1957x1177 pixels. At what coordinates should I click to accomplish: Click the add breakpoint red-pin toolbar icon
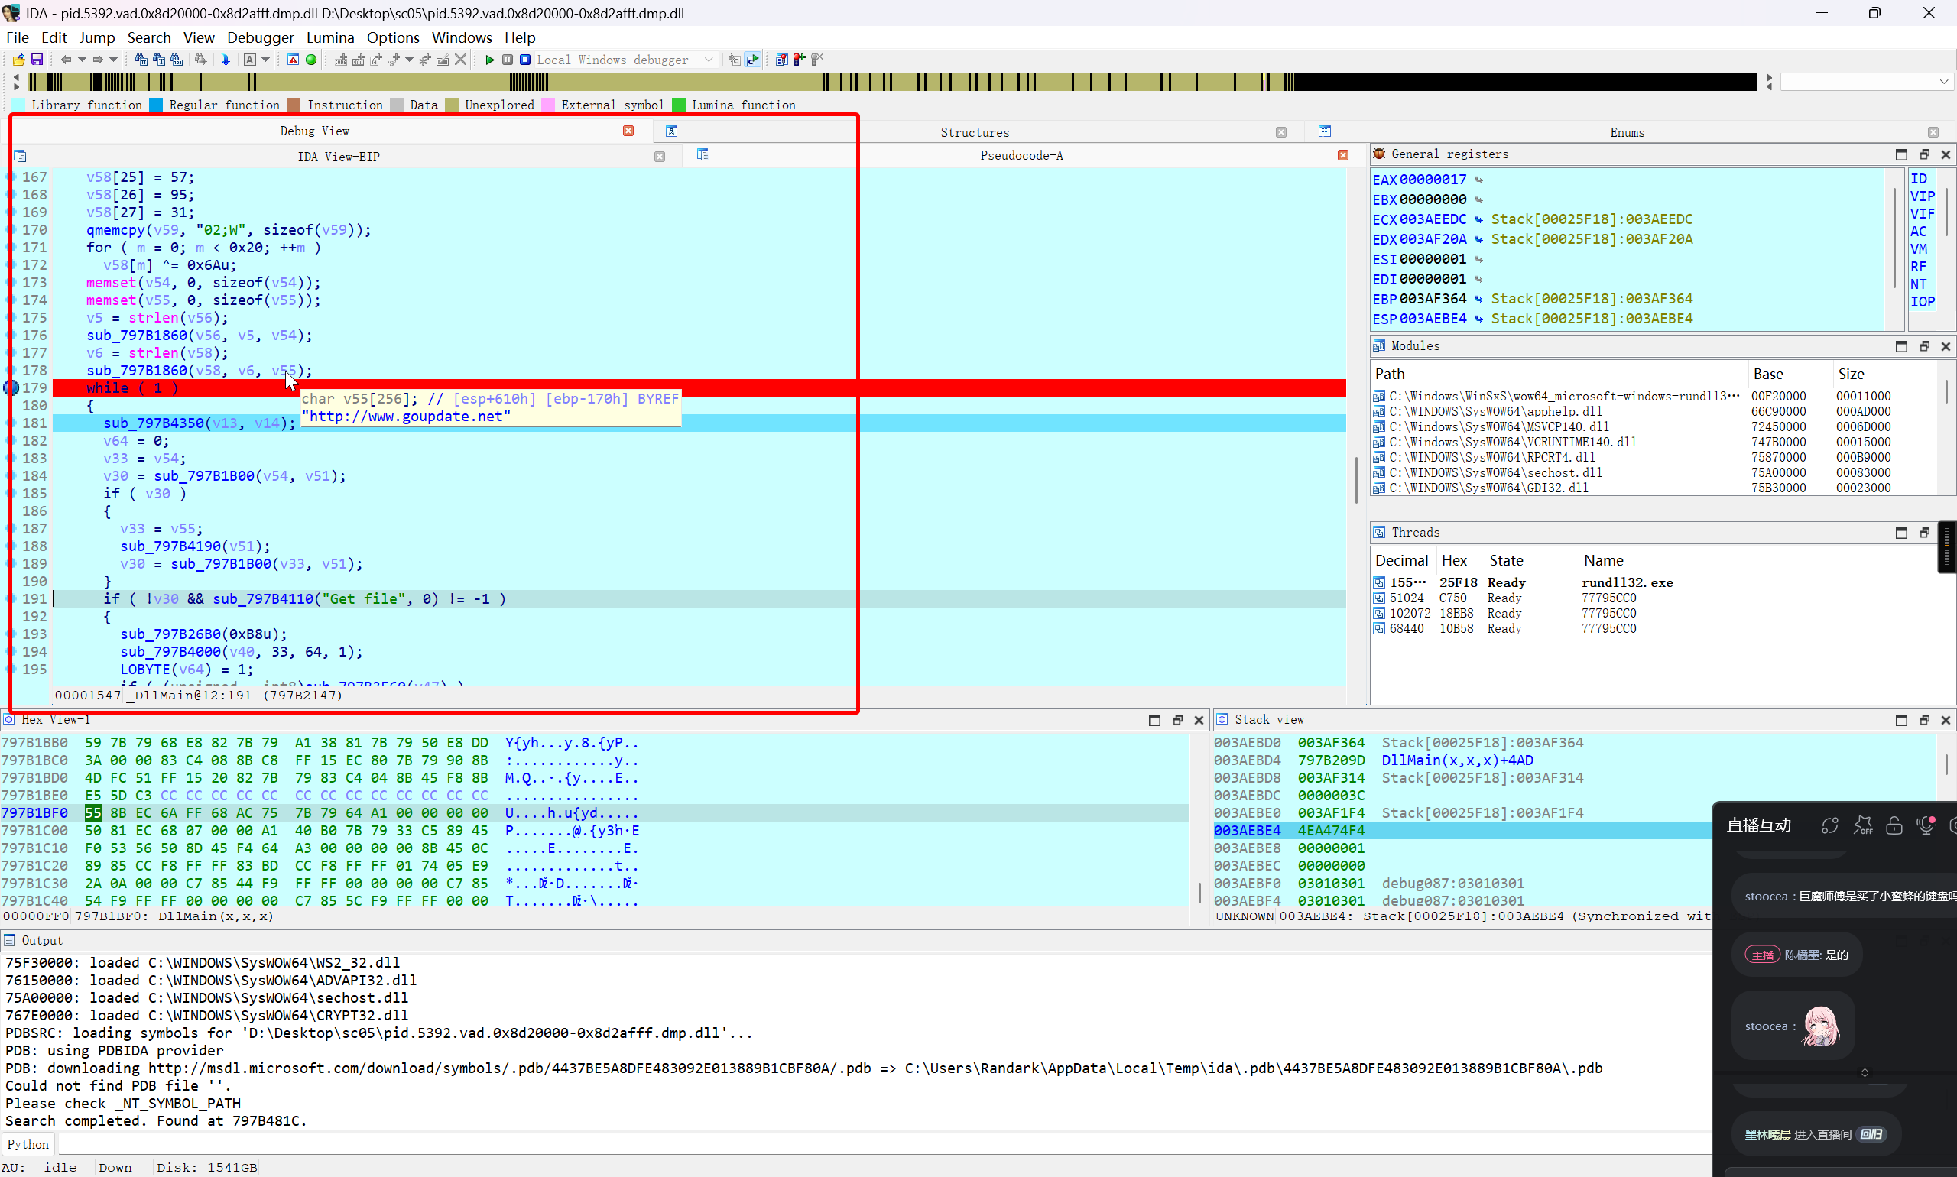click(800, 60)
